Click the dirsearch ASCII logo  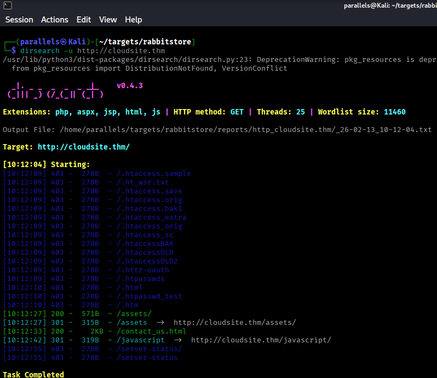click(x=55, y=90)
